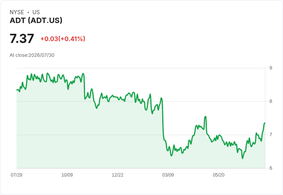283x195 pixels.
Task: Click the At close:2026/07/30 timestamp
Action: point(32,55)
